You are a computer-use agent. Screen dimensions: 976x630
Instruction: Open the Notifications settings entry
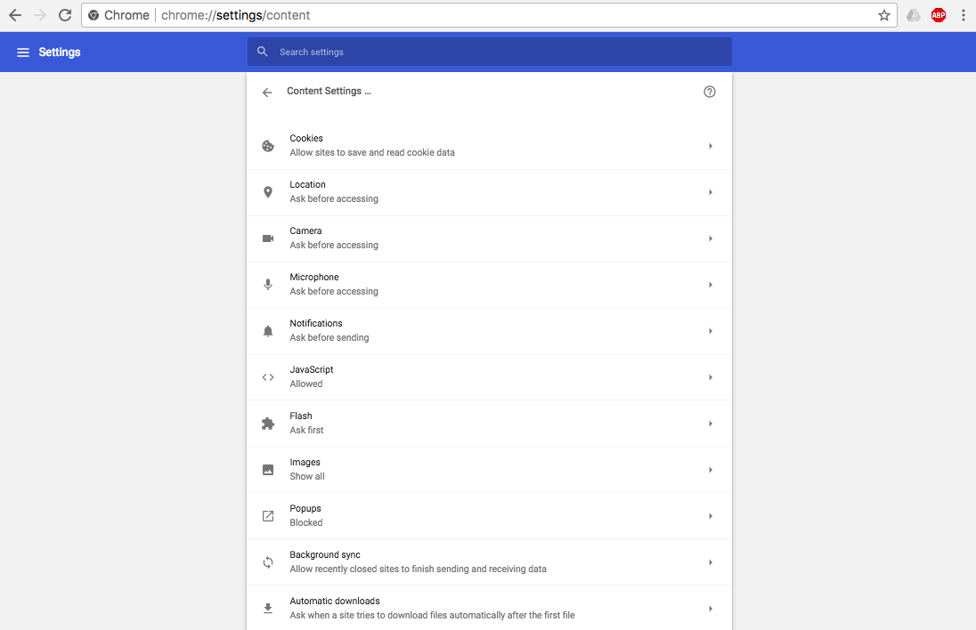(x=489, y=332)
